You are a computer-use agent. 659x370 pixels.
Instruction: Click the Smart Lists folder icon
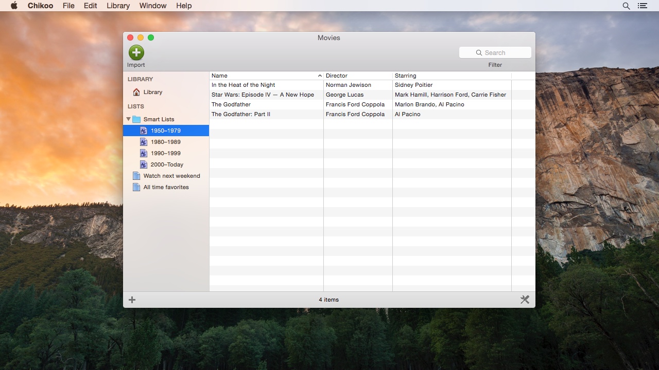click(136, 119)
